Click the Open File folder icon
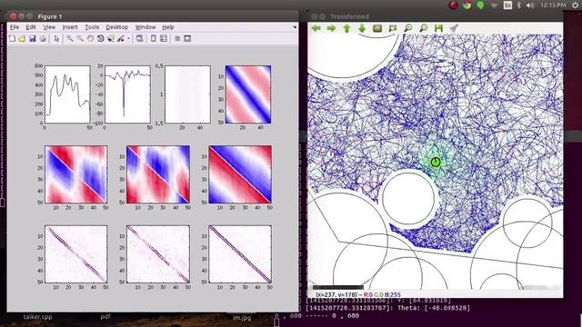Screen dimensions: 582x327 coord(22,38)
